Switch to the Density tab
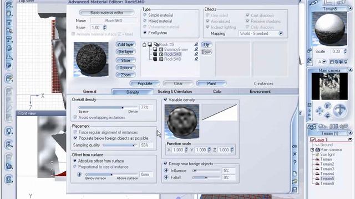The image size is (355, 199). 133,92
